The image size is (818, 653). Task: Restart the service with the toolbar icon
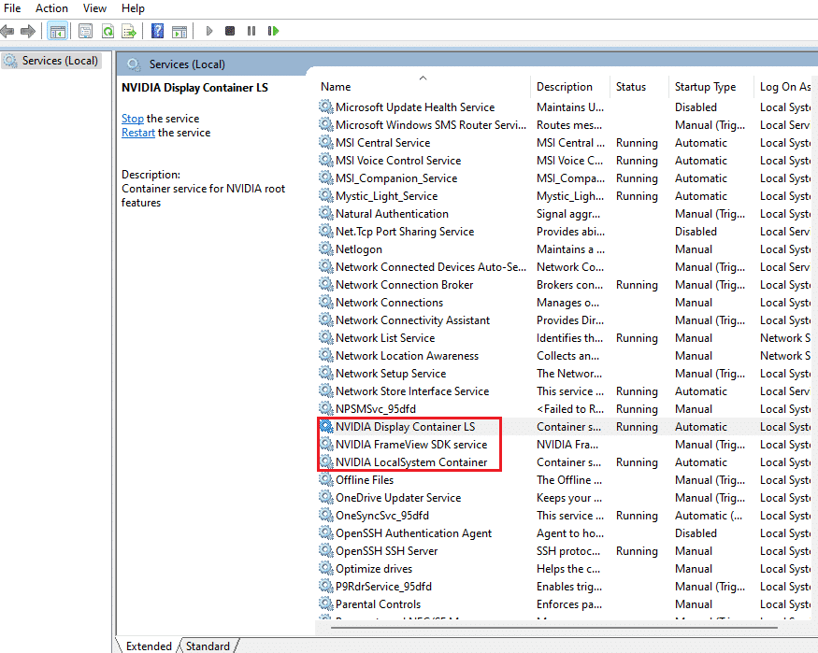point(272,31)
